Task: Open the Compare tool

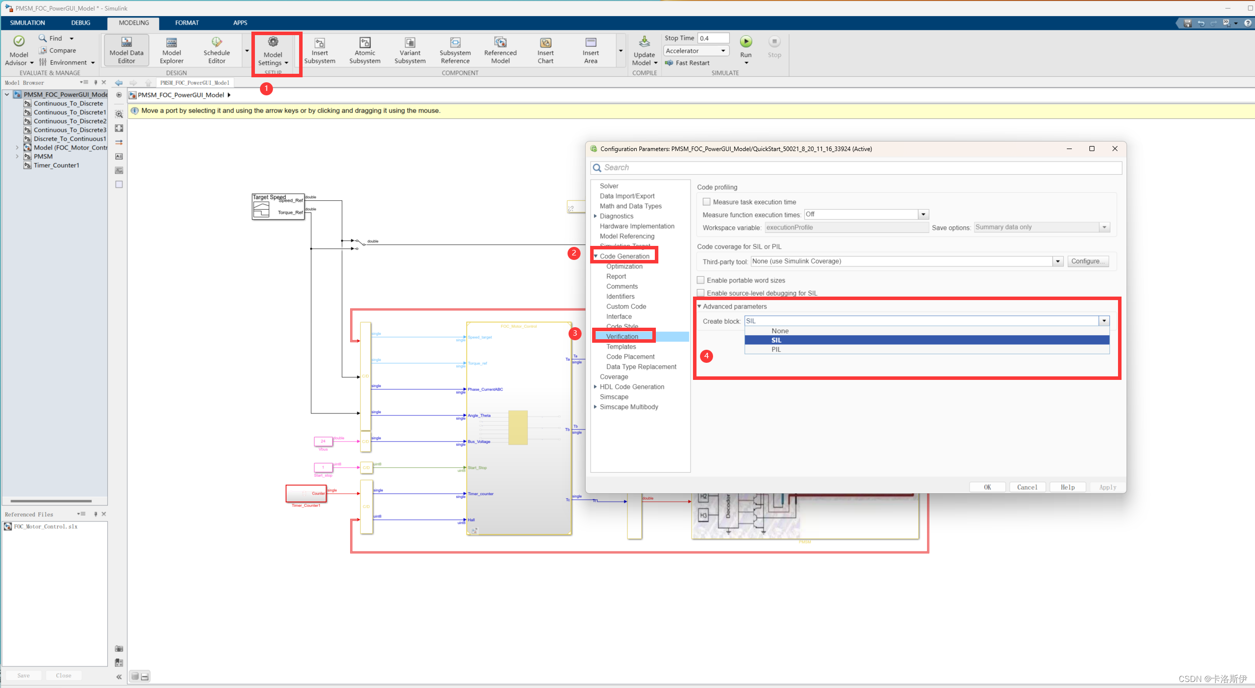Action: coord(57,50)
